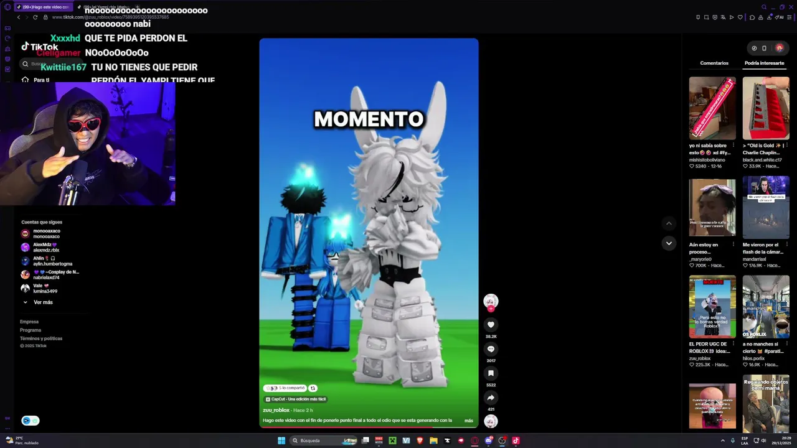
Task: Open the Empresa footer link
Action: [29, 322]
